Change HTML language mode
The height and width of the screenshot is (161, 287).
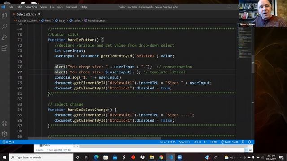(x=214, y=142)
